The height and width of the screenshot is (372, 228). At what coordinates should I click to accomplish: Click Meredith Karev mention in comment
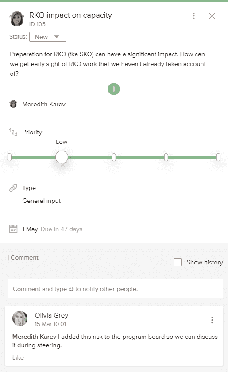point(35,337)
